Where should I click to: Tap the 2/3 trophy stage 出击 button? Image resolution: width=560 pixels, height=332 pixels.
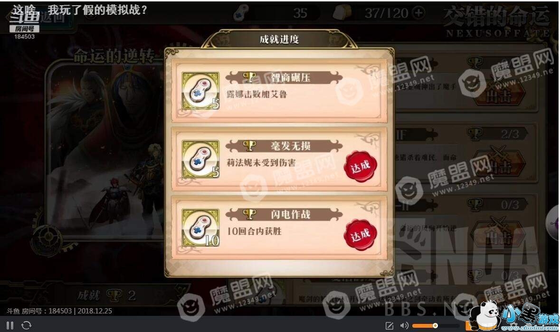tap(499, 165)
